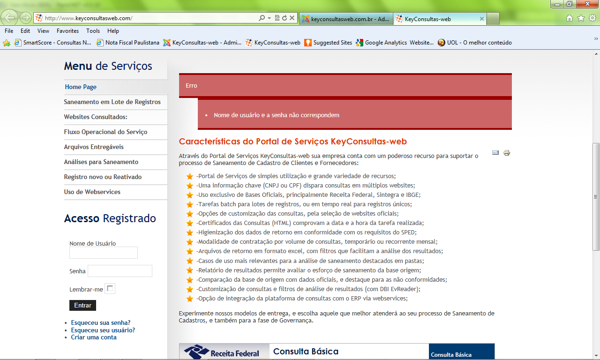Open the Tools menu
The image size is (600, 360).
click(x=93, y=31)
